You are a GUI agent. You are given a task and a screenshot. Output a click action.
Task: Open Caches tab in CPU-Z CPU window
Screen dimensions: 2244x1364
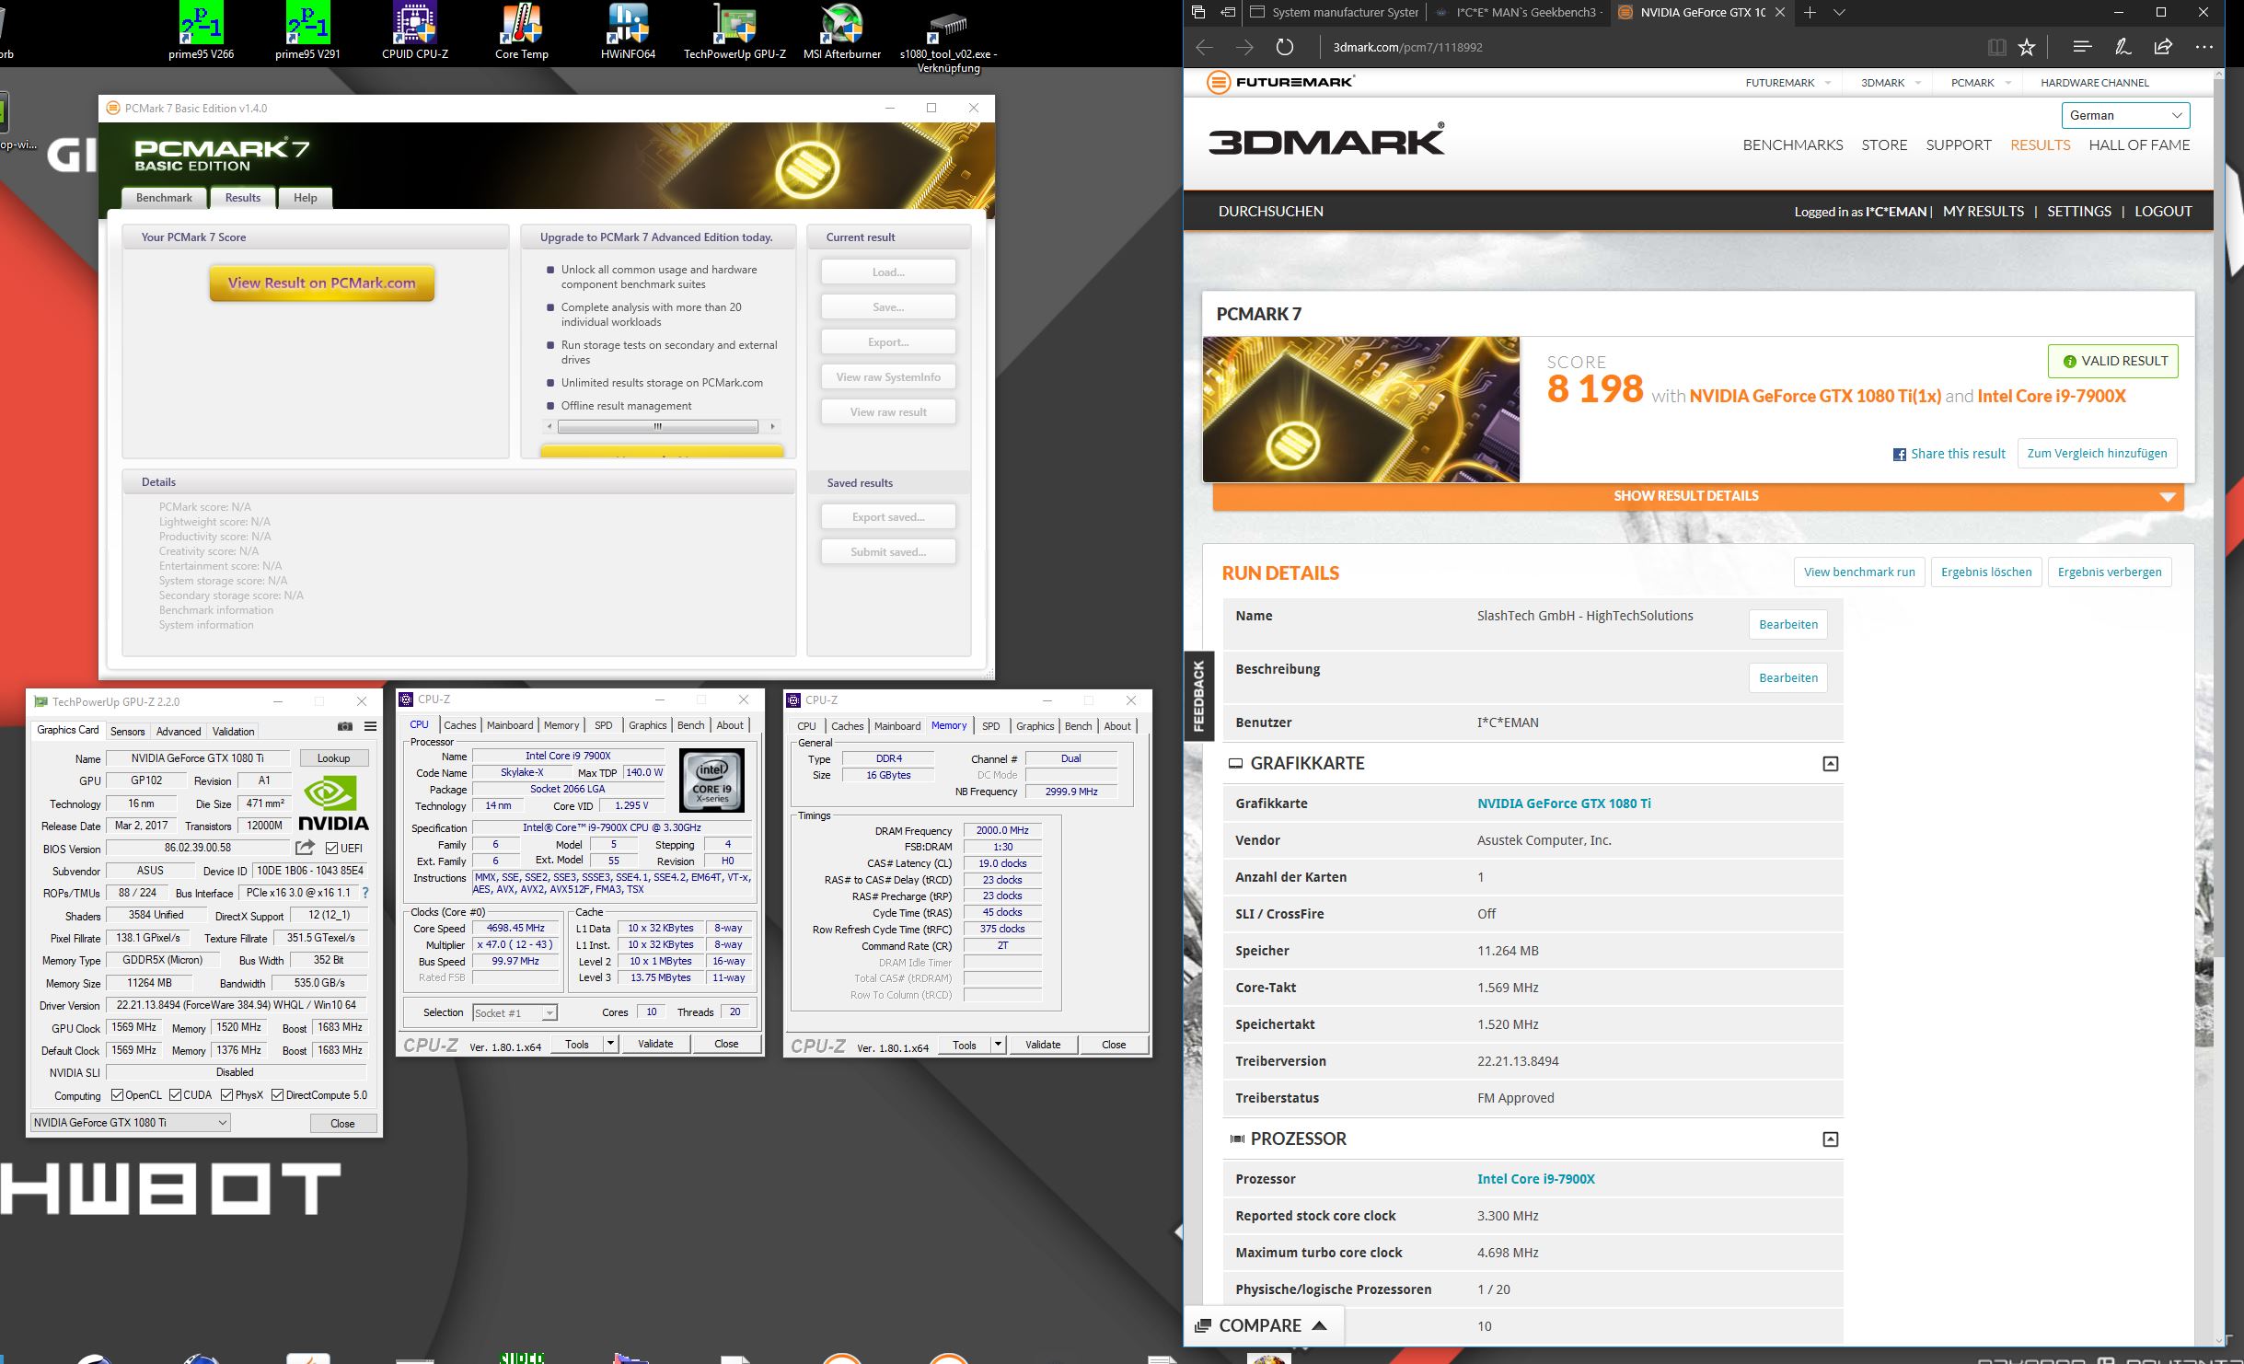459,725
